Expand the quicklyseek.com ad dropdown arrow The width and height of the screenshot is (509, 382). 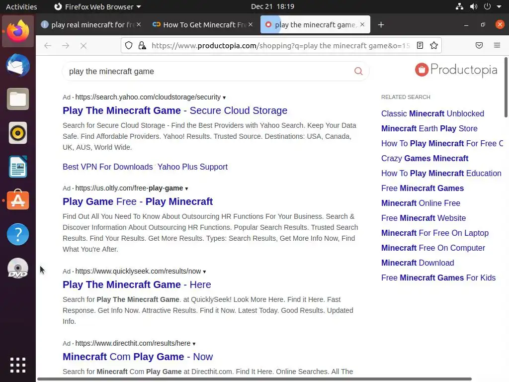[204, 272]
